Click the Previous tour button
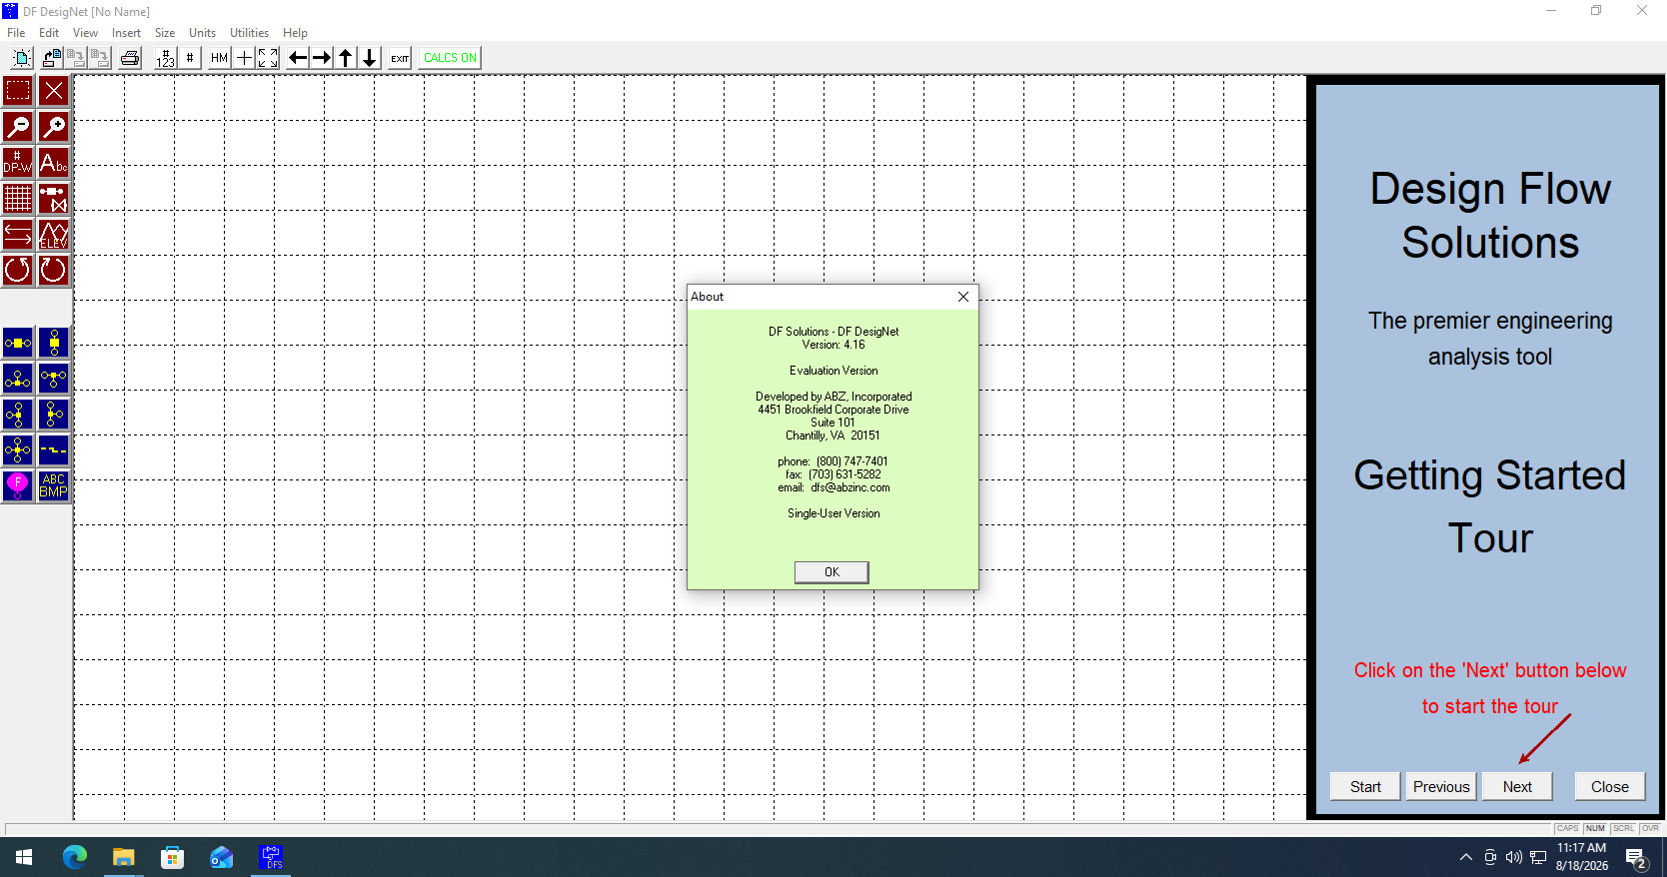The height and width of the screenshot is (877, 1667). coord(1441,786)
